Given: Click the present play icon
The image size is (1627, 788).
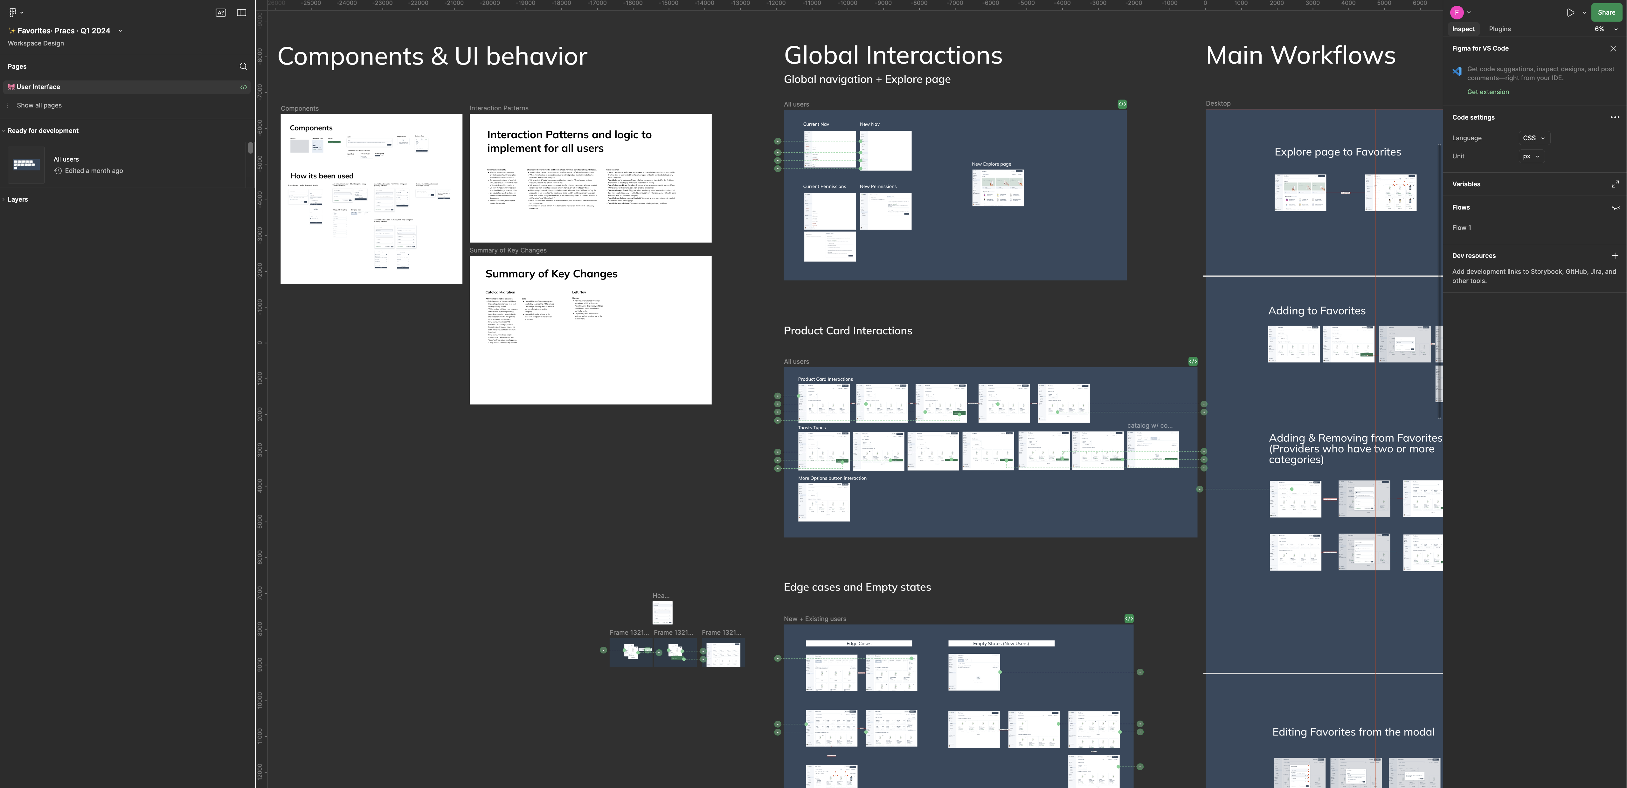Looking at the screenshot, I should coord(1570,13).
